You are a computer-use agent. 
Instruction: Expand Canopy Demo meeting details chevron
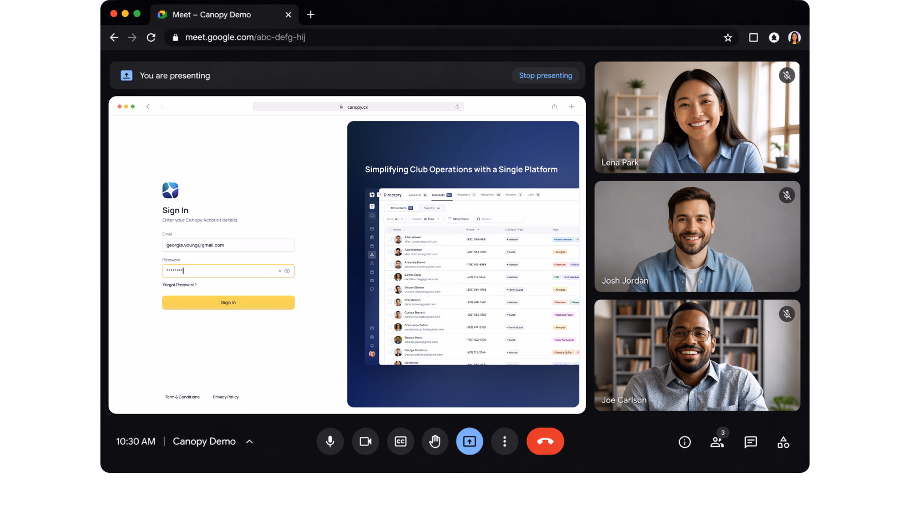click(250, 441)
